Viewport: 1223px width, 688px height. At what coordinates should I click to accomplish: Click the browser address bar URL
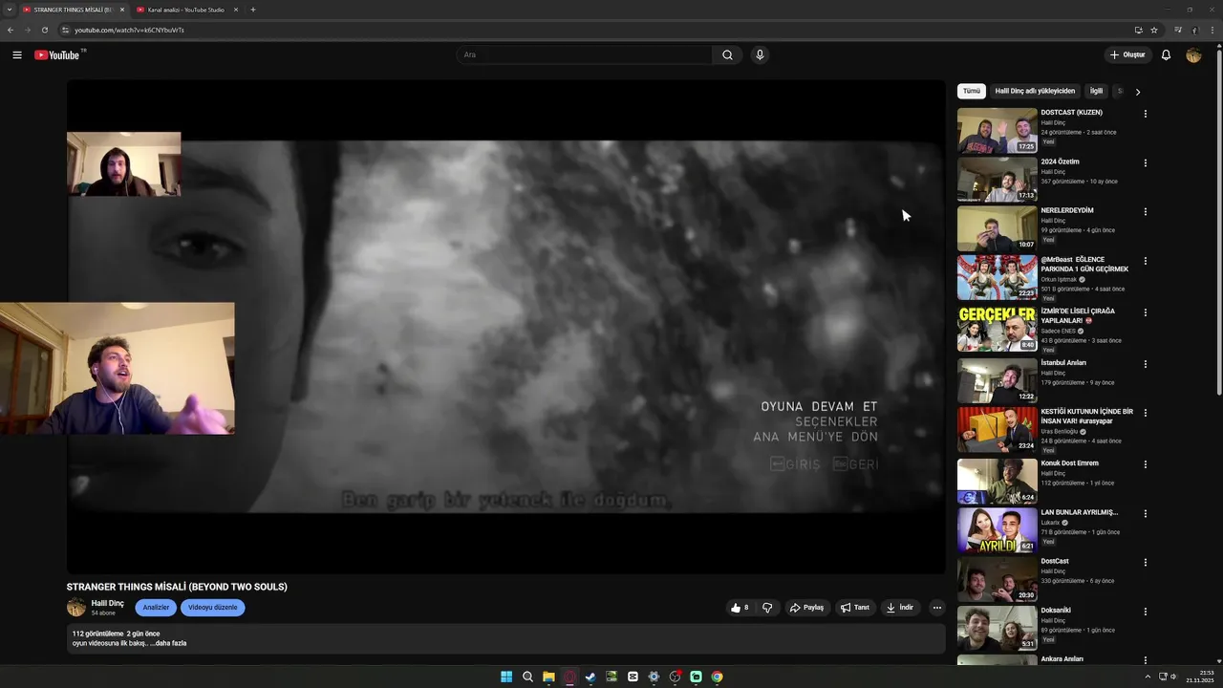129,30
